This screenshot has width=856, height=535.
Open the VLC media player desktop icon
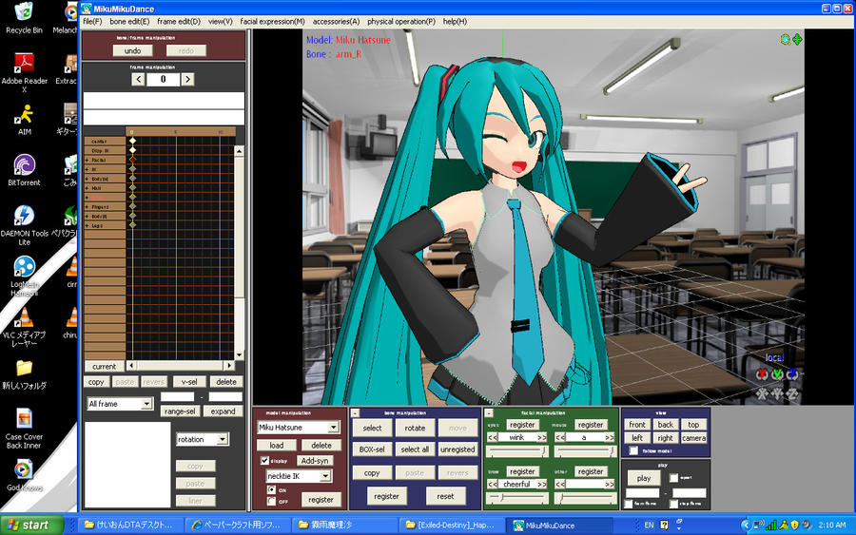[24, 326]
